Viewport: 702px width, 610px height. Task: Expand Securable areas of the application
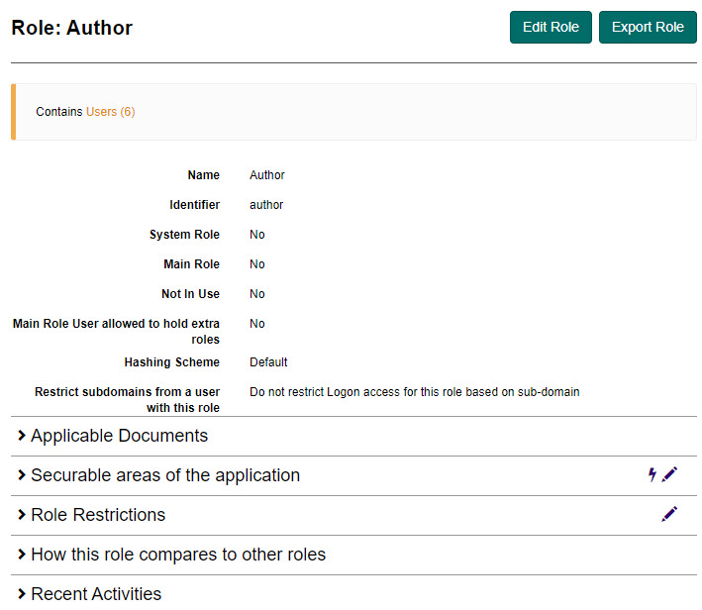pyautogui.click(x=165, y=475)
